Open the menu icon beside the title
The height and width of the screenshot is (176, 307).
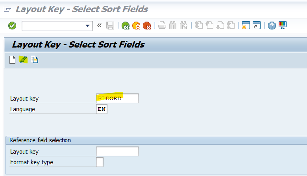[7, 9]
